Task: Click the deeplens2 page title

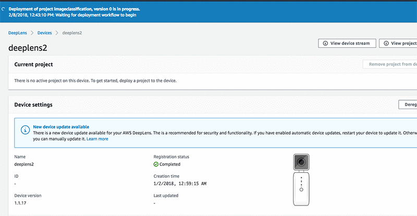Action: [28, 48]
